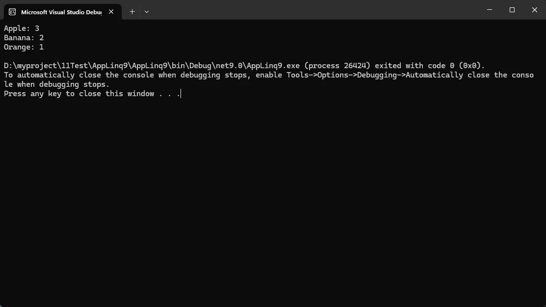Image resolution: width=546 pixels, height=307 pixels.
Task: Click the "Orange: 1" output line
Action: point(24,47)
